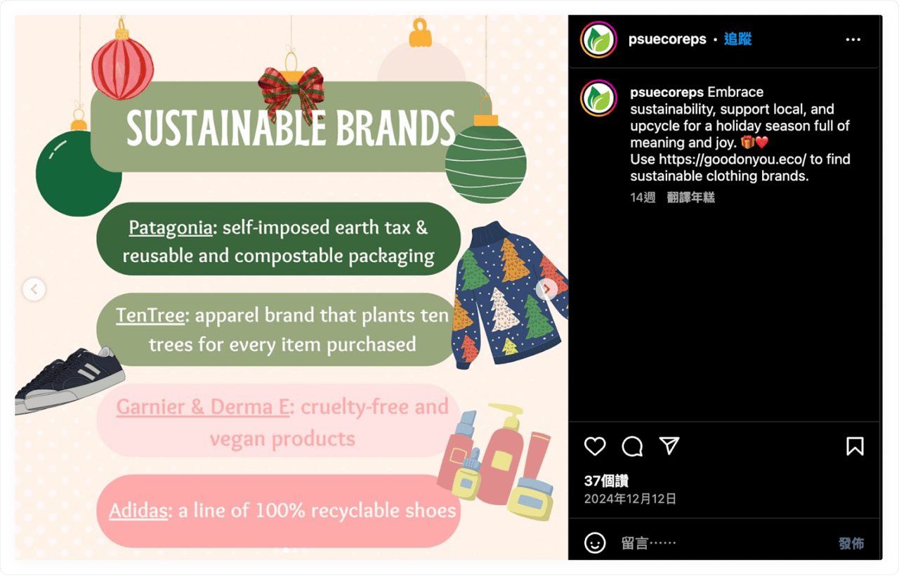Click the Sustainable Brands slide image
Viewport: 899px width, 576px height.
pos(291,288)
